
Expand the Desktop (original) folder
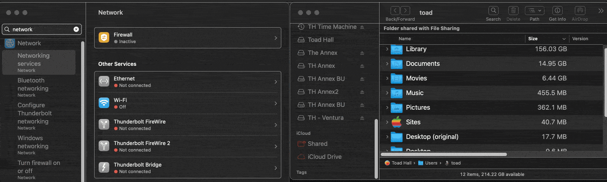(x=387, y=137)
